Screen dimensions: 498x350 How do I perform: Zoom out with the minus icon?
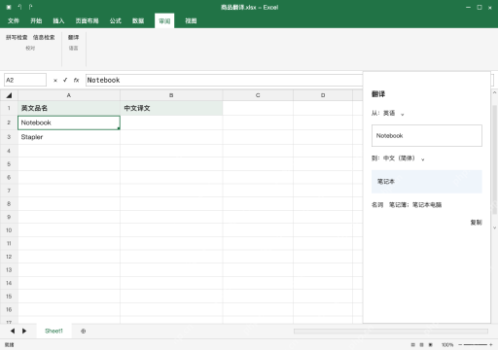(460, 345)
